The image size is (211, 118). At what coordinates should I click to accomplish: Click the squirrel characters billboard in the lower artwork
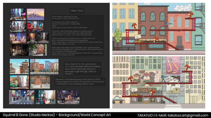point(144,76)
